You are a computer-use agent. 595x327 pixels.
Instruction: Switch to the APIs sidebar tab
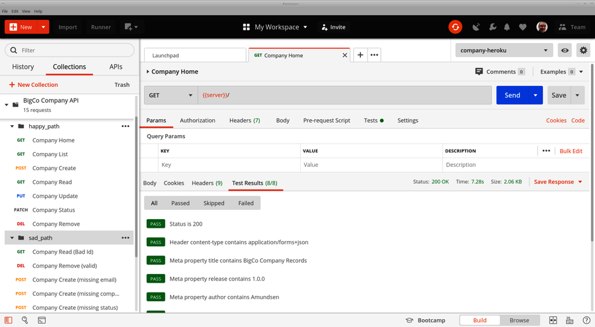(x=116, y=66)
